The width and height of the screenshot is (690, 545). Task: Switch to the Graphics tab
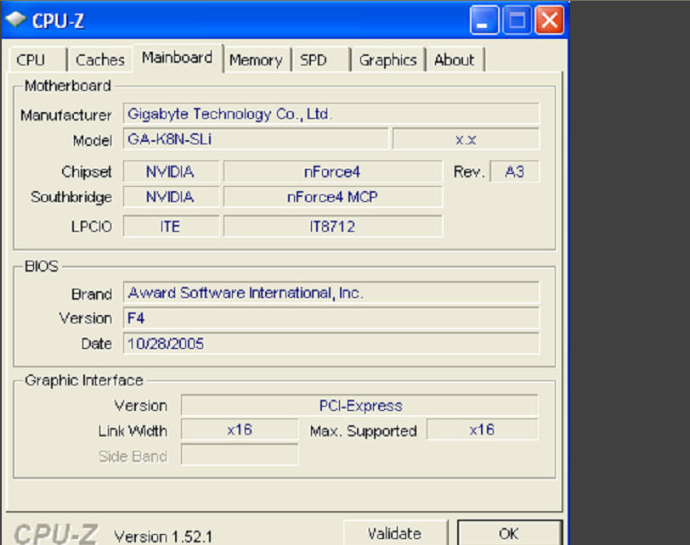(x=387, y=59)
